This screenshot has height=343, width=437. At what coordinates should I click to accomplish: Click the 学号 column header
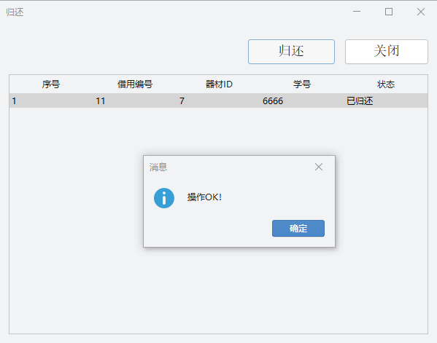(302, 84)
